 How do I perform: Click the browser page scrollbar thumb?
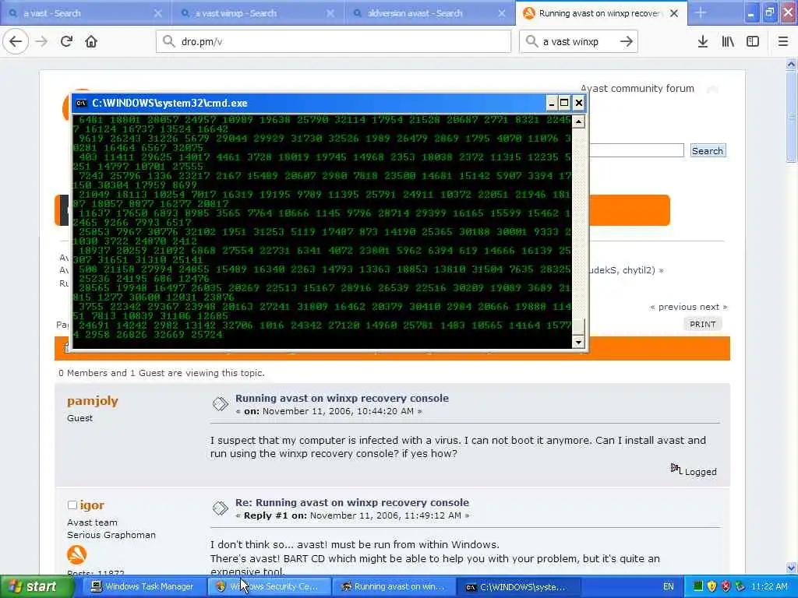791,117
